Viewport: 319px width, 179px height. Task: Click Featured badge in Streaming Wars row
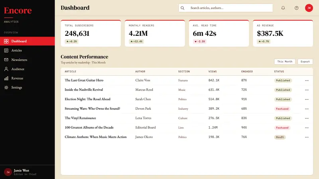282,109
